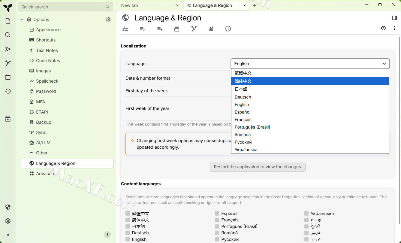Choose highlighted 简体中文 dropdown option

coord(310,81)
